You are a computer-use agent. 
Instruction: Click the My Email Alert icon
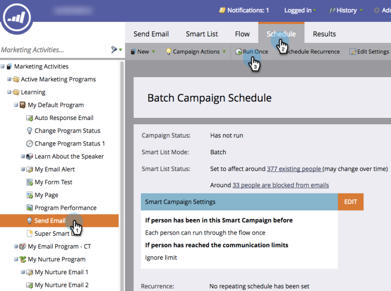click(29, 169)
